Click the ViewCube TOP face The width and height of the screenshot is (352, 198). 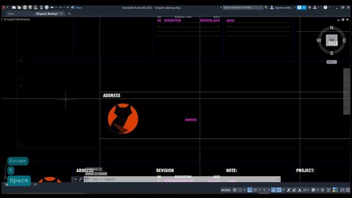click(x=332, y=40)
